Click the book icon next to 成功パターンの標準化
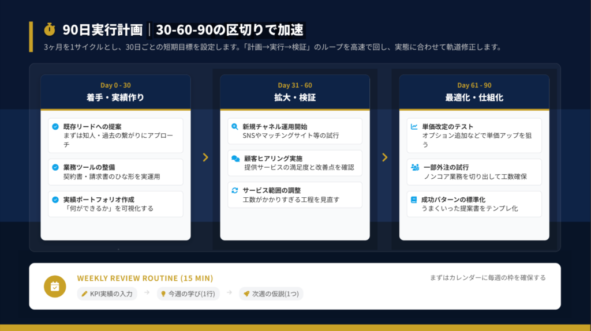This screenshot has width=591, height=331. click(414, 200)
